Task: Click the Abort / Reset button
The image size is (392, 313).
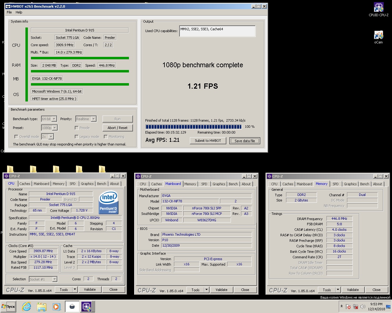Action: pos(118,128)
